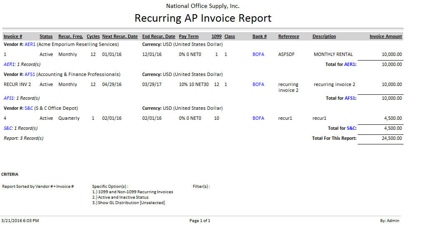424x250 pixels.
Task: Open vendor link AER1 beside Acme Emporium
Action: click(x=30, y=44)
